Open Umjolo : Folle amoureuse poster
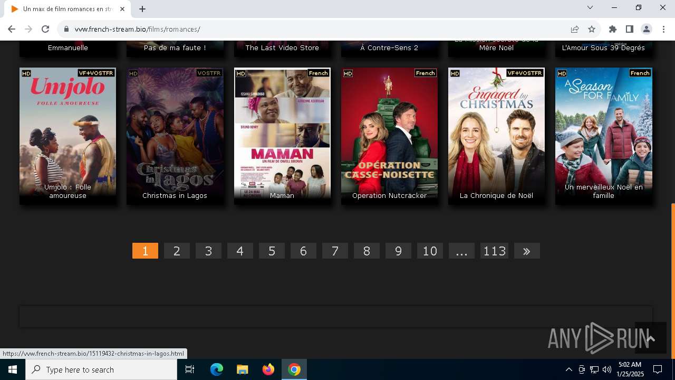The width and height of the screenshot is (675, 380). point(67,136)
